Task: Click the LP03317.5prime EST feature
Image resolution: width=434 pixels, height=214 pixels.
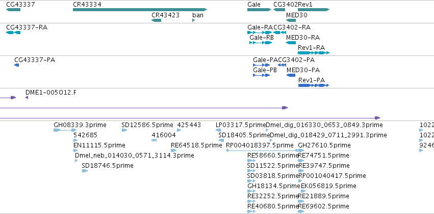Action: 218,130
